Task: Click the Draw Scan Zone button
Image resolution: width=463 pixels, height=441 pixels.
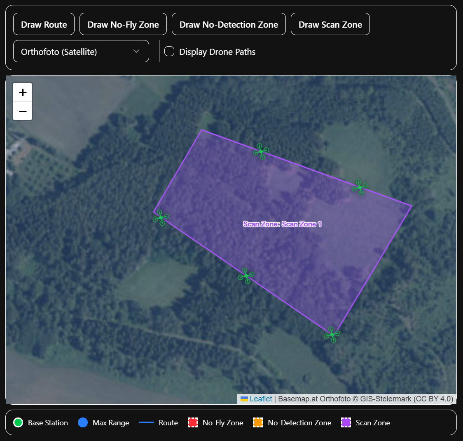Action: 330,24
